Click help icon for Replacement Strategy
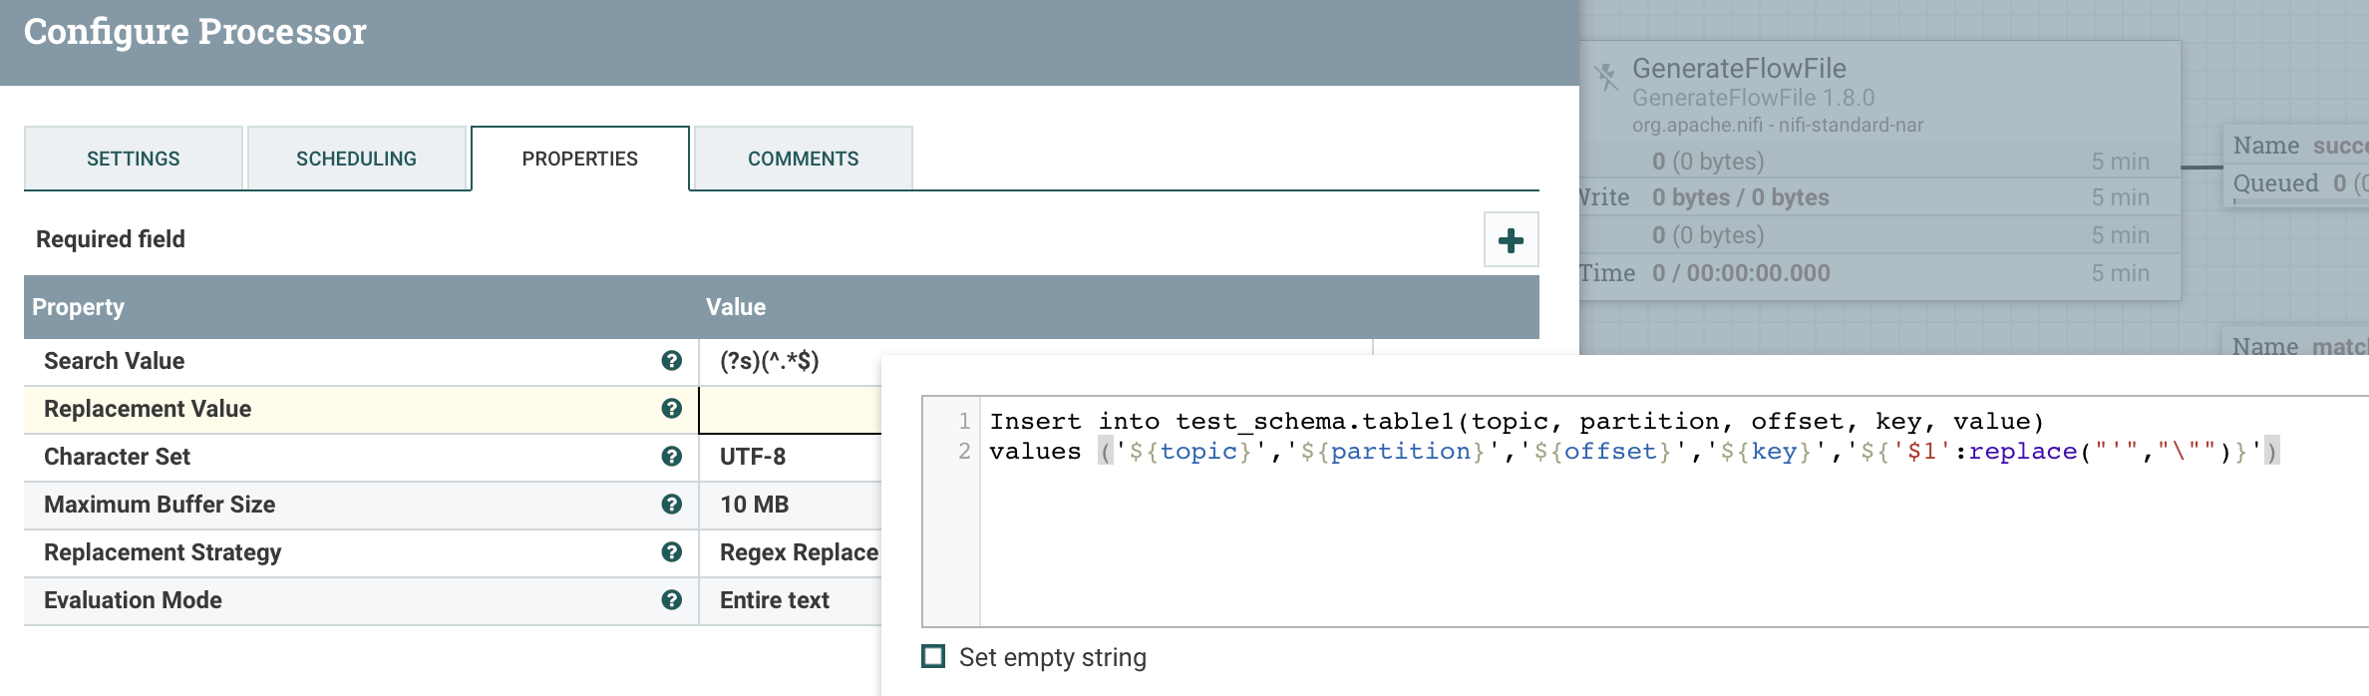This screenshot has width=2369, height=696. pyautogui.click(x=672, y=552)
